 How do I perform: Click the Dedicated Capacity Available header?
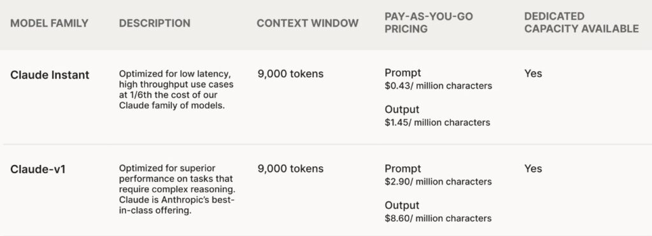[x=581, y=23]
